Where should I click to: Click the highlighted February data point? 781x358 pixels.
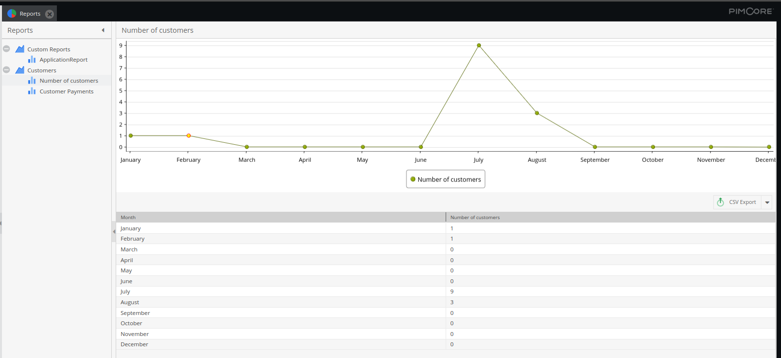(189, 135)
